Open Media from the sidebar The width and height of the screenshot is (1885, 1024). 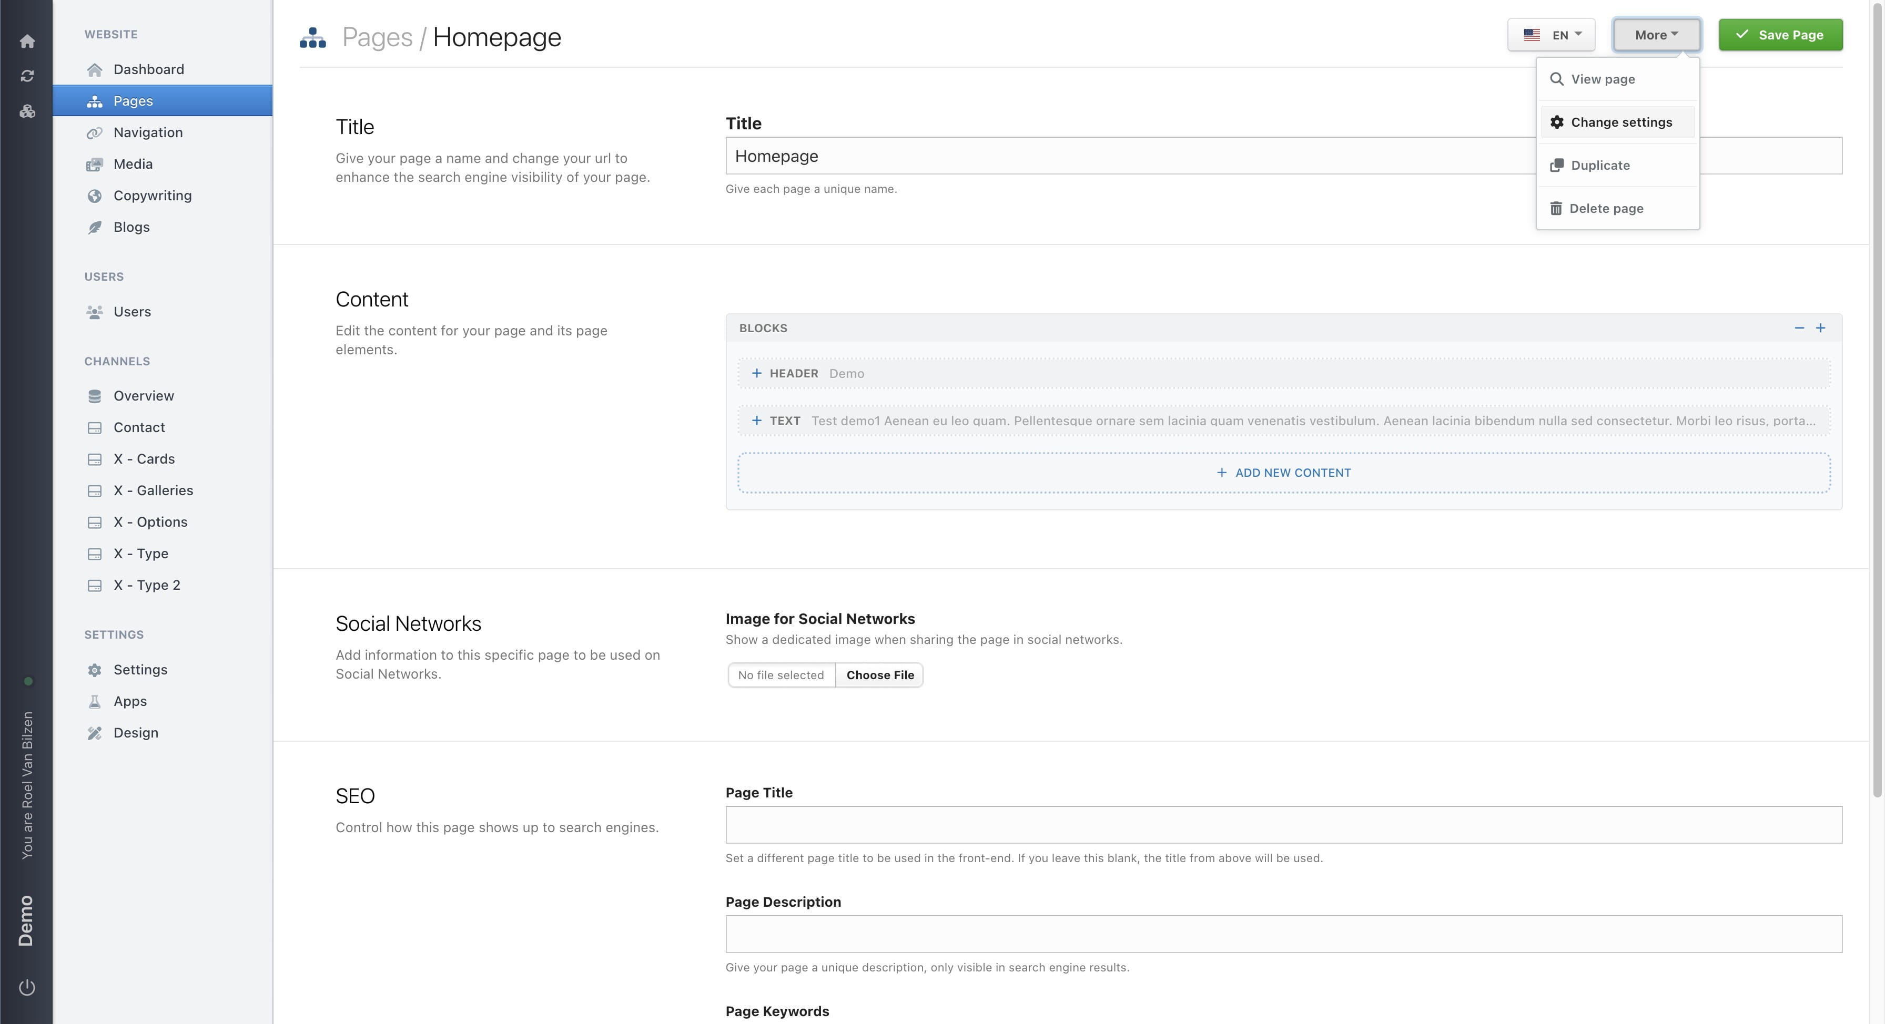pos(133,164)
